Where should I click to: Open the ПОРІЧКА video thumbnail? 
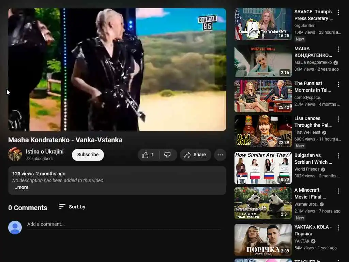pyautogui.click(x=263, y=240)
